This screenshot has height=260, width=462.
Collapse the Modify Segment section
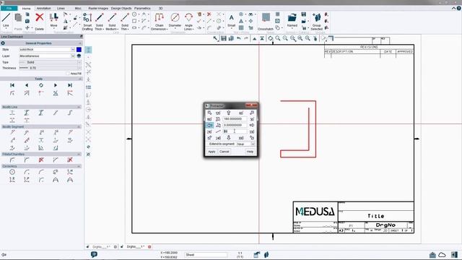click(x=79, y=127)
